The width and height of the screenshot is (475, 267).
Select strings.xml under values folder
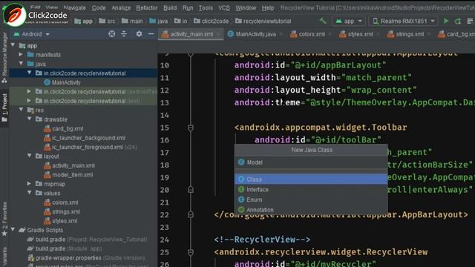62,211
